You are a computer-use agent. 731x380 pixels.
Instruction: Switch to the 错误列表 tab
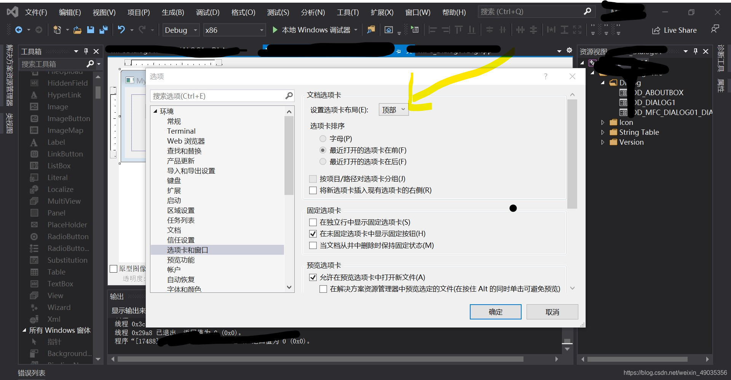pyautogui.click(x=32, y=373)
